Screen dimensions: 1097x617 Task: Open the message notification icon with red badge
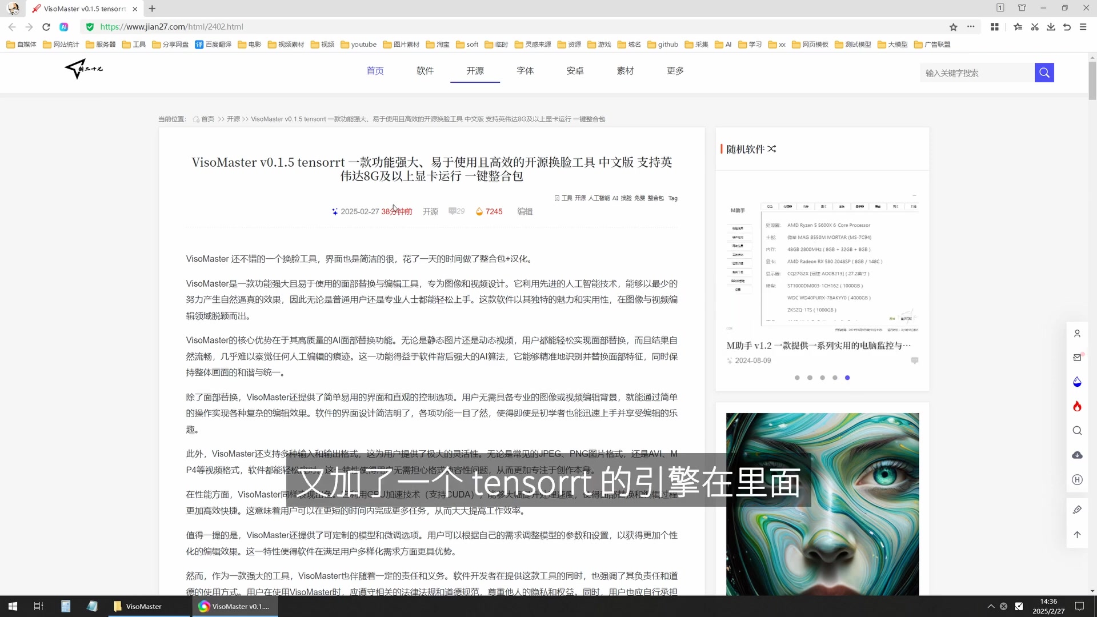pos(1077,357)
